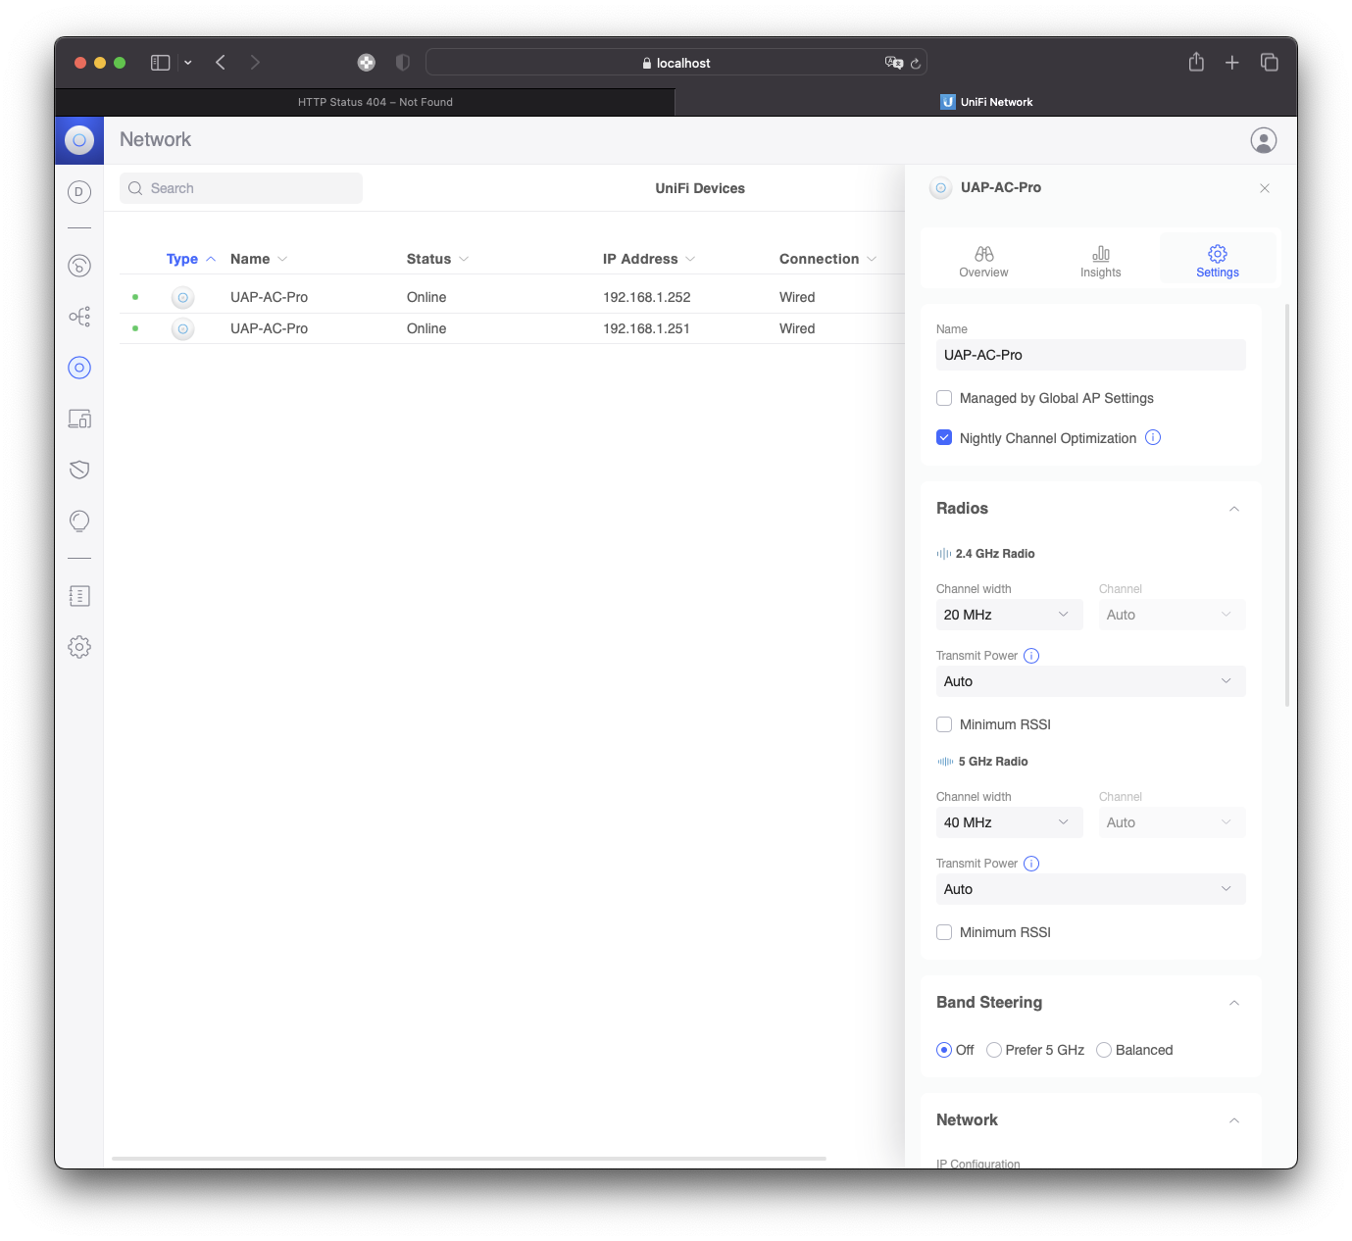The height and width of the screenshot is (1241, 1352).
Task: Click Nightly Channel Optimization info icon
Action: point(1153,437)
